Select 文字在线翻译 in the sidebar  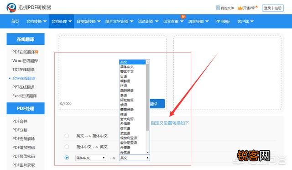(x=24, y=78)
